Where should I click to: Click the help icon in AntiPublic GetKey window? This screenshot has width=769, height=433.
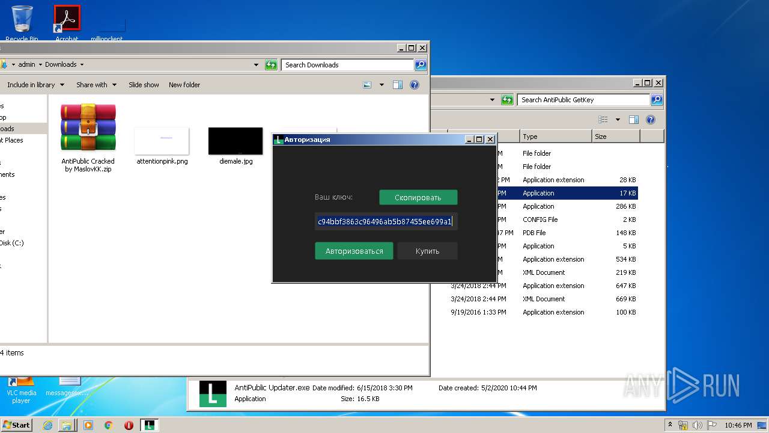(650, 120)
